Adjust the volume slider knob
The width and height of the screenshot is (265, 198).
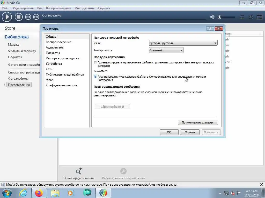pos(219,17)
